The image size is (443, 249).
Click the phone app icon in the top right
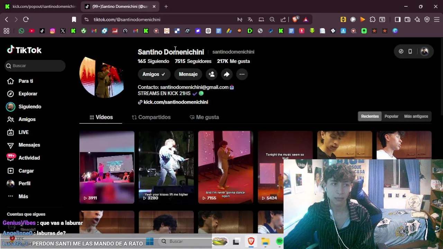pyautogui.click(x=410, y=52)
